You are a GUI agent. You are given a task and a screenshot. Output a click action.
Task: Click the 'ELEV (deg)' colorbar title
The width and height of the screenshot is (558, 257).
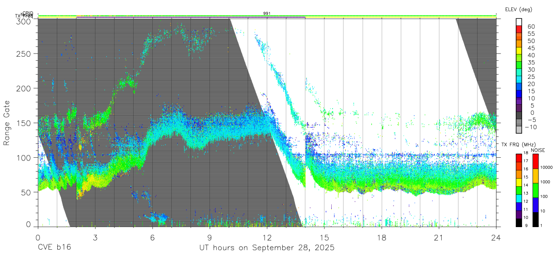click(518, 10)
